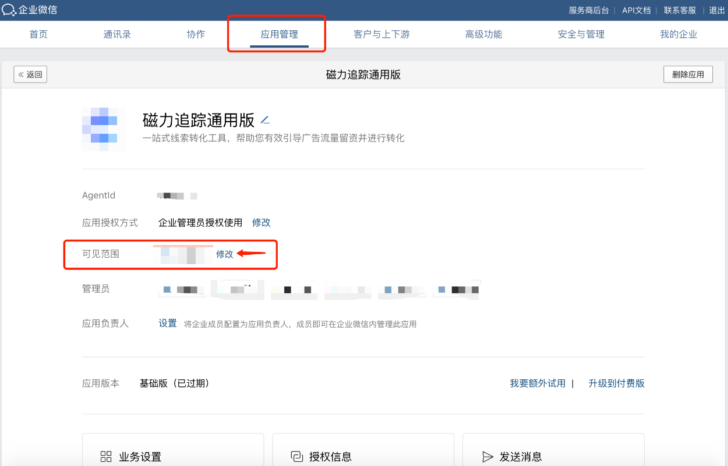
Task: Open the 发送消息 card
Action: tap(553, 450)
